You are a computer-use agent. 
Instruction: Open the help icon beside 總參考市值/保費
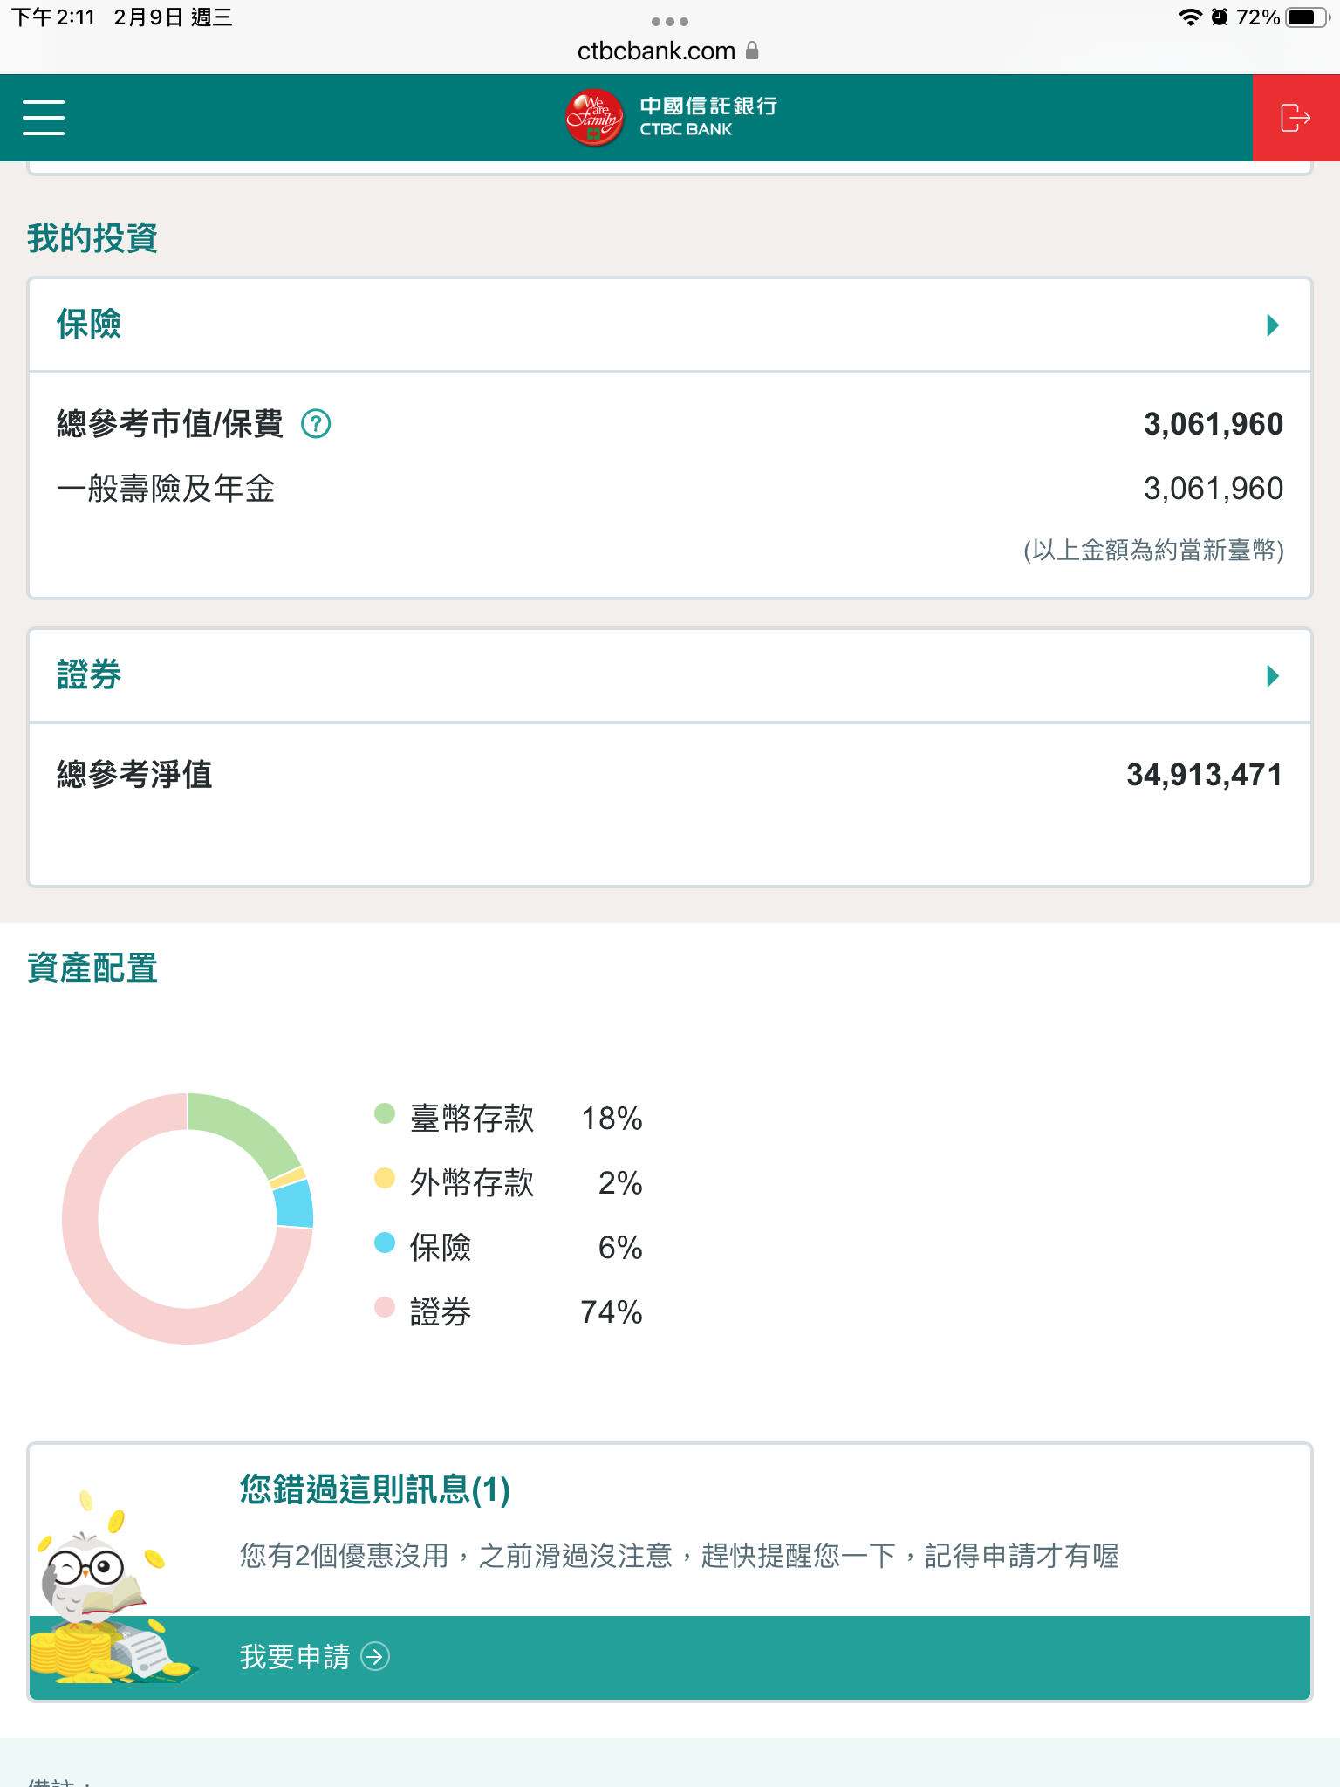point(316,424)
